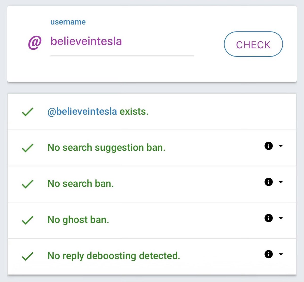Select the No search suggestion ban row
The image size is (304, 282).
106,147
